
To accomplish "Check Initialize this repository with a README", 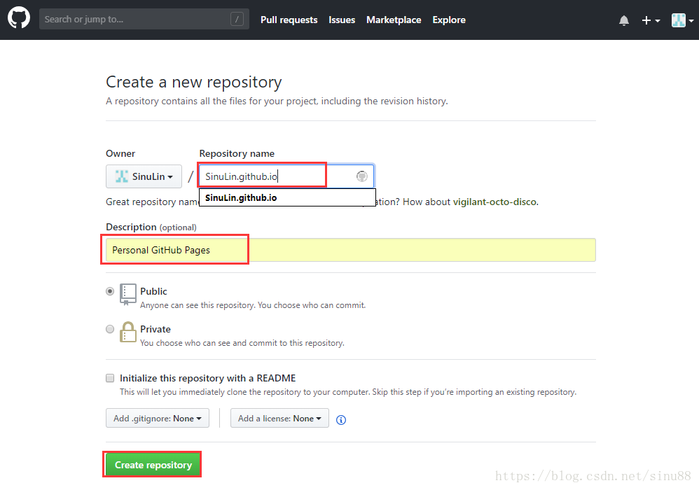I will point(110,378).
